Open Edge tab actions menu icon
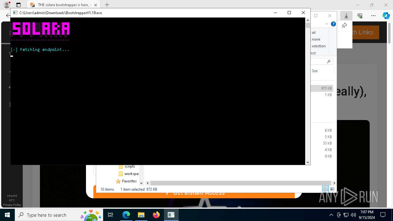This screenshot has height=221, width=393. [x=18, y=5]
